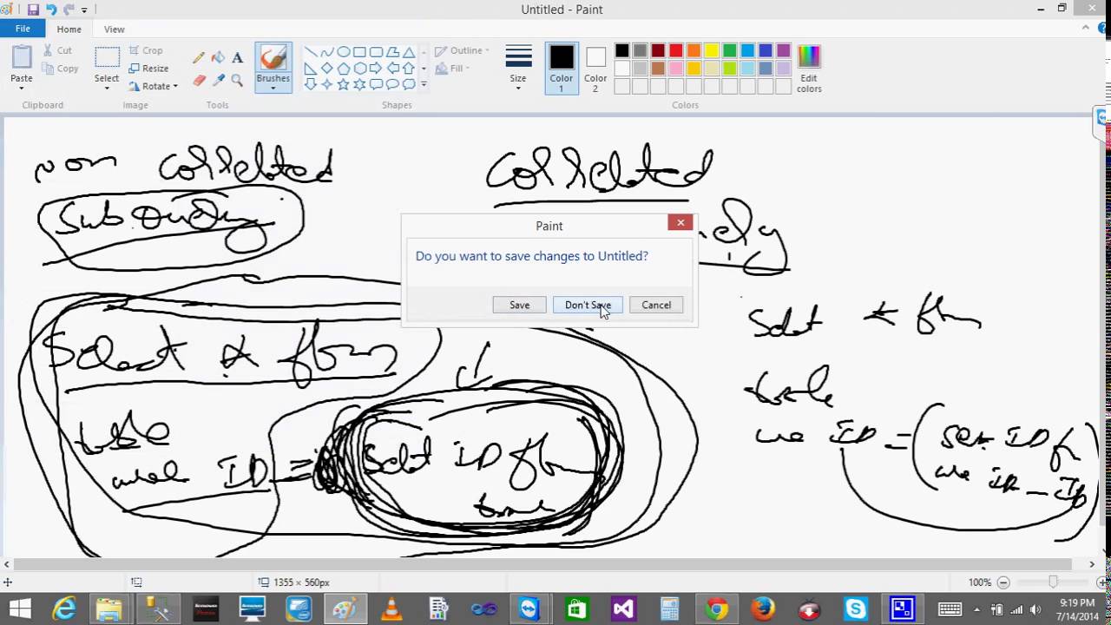Click Save in the Paint dialog
This screenshot has width=1111, height=625.
point(519,305)
